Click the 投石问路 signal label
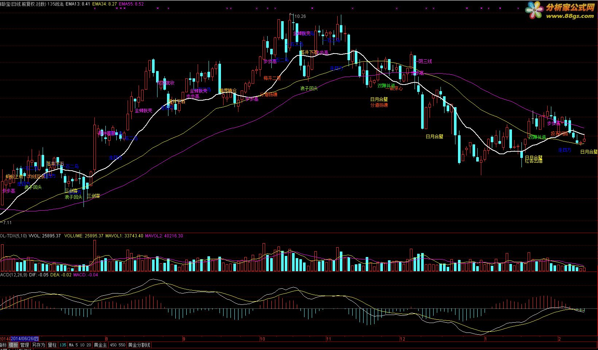This screenshot has width=598, height=350. click(559, 134)
